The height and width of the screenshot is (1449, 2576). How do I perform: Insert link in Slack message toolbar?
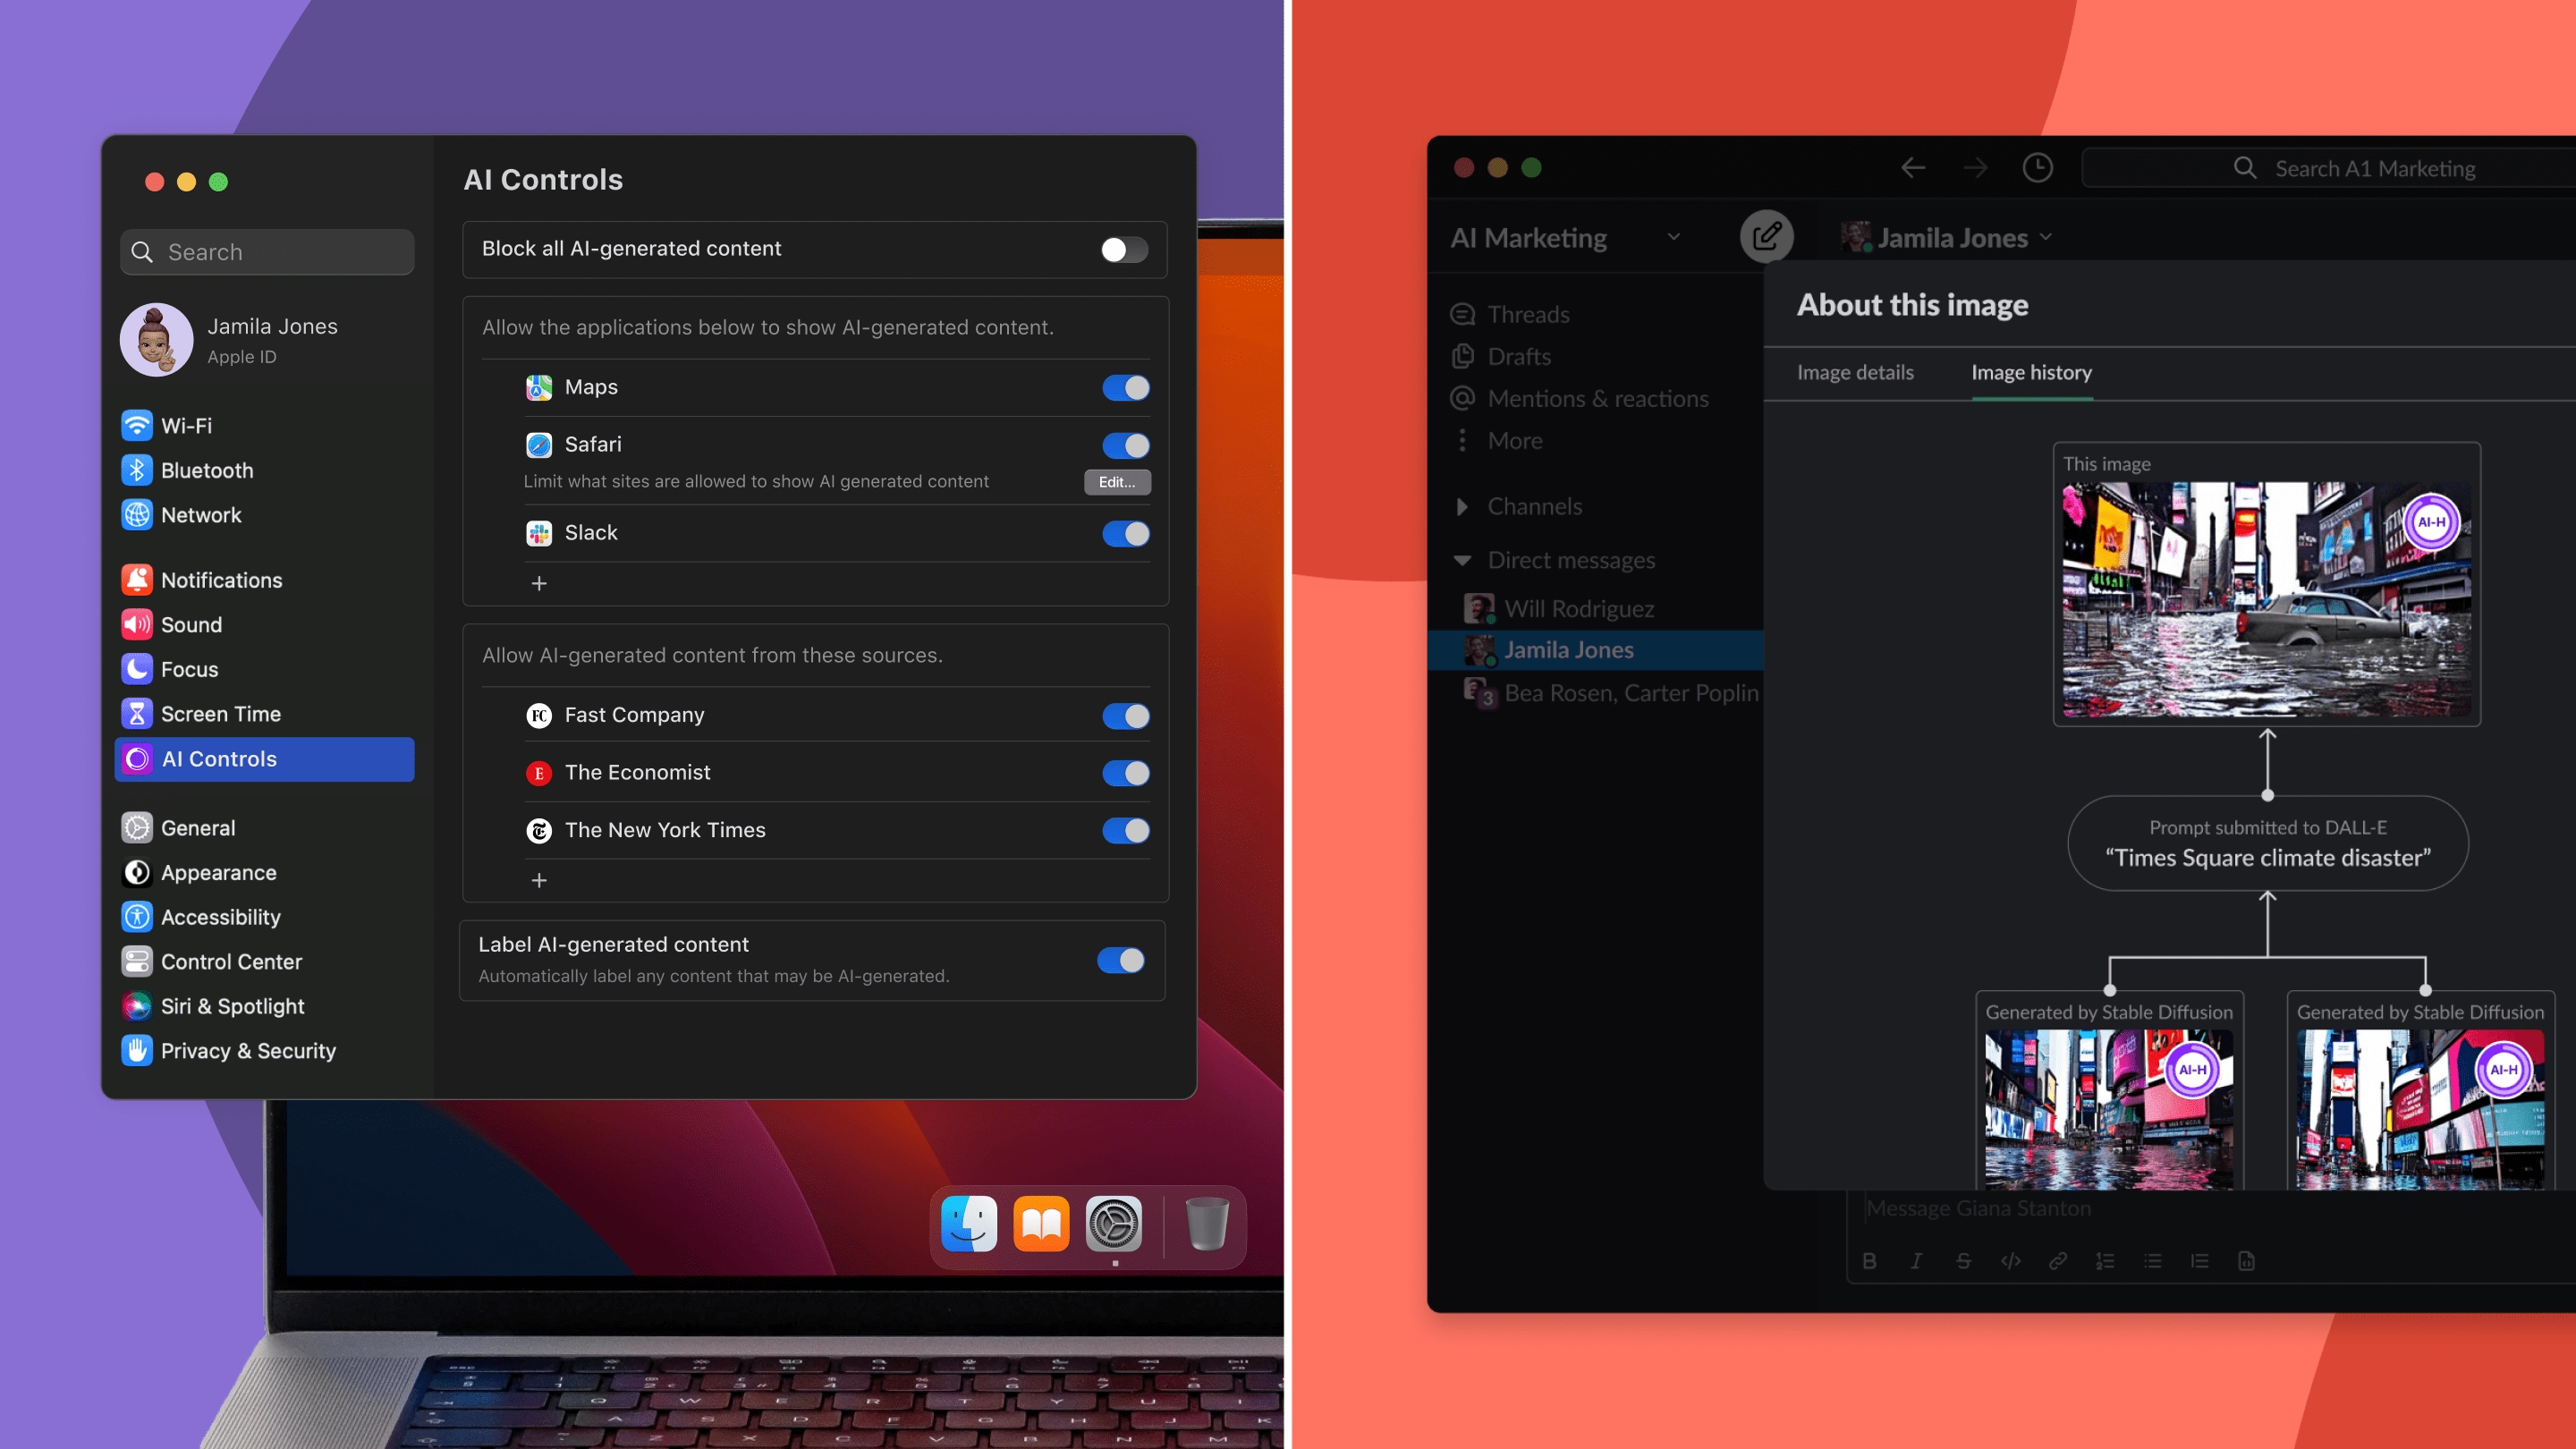(2057, 1260)
